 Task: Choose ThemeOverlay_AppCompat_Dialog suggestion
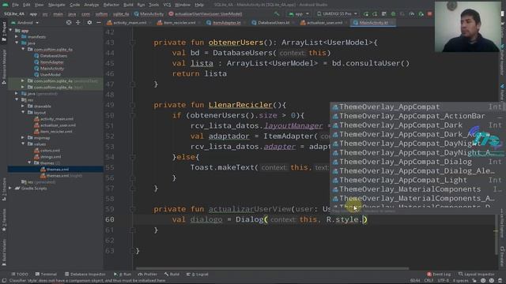coord(417,162)
